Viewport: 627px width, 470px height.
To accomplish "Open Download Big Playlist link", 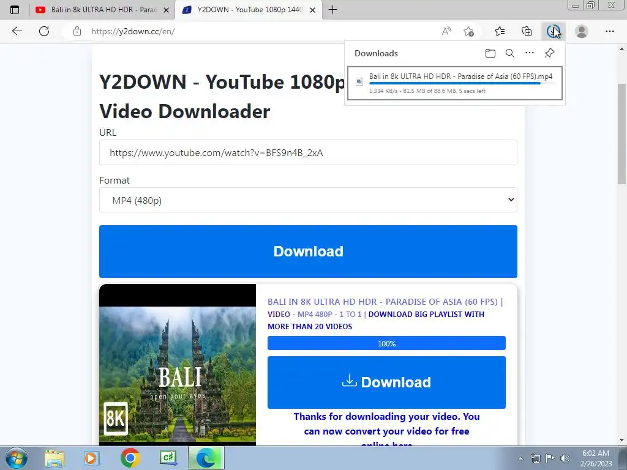I will (x=376, y=320).
